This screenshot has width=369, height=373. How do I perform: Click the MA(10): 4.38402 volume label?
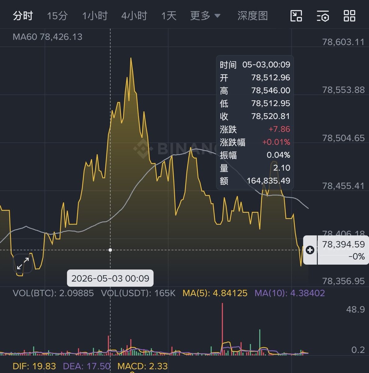tap(290, 293)
